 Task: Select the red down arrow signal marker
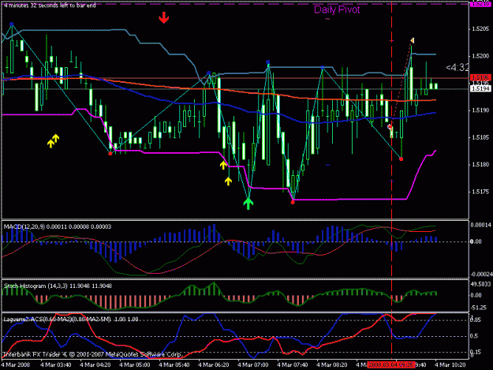point(163,17)
